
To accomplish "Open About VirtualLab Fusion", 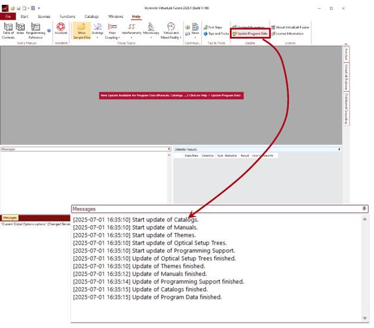I will click(290, 27).
